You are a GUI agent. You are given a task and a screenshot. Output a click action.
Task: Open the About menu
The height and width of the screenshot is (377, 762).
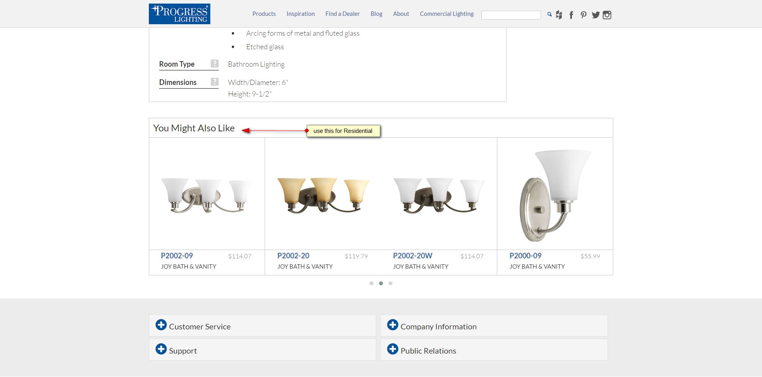[x=401, y=14]
